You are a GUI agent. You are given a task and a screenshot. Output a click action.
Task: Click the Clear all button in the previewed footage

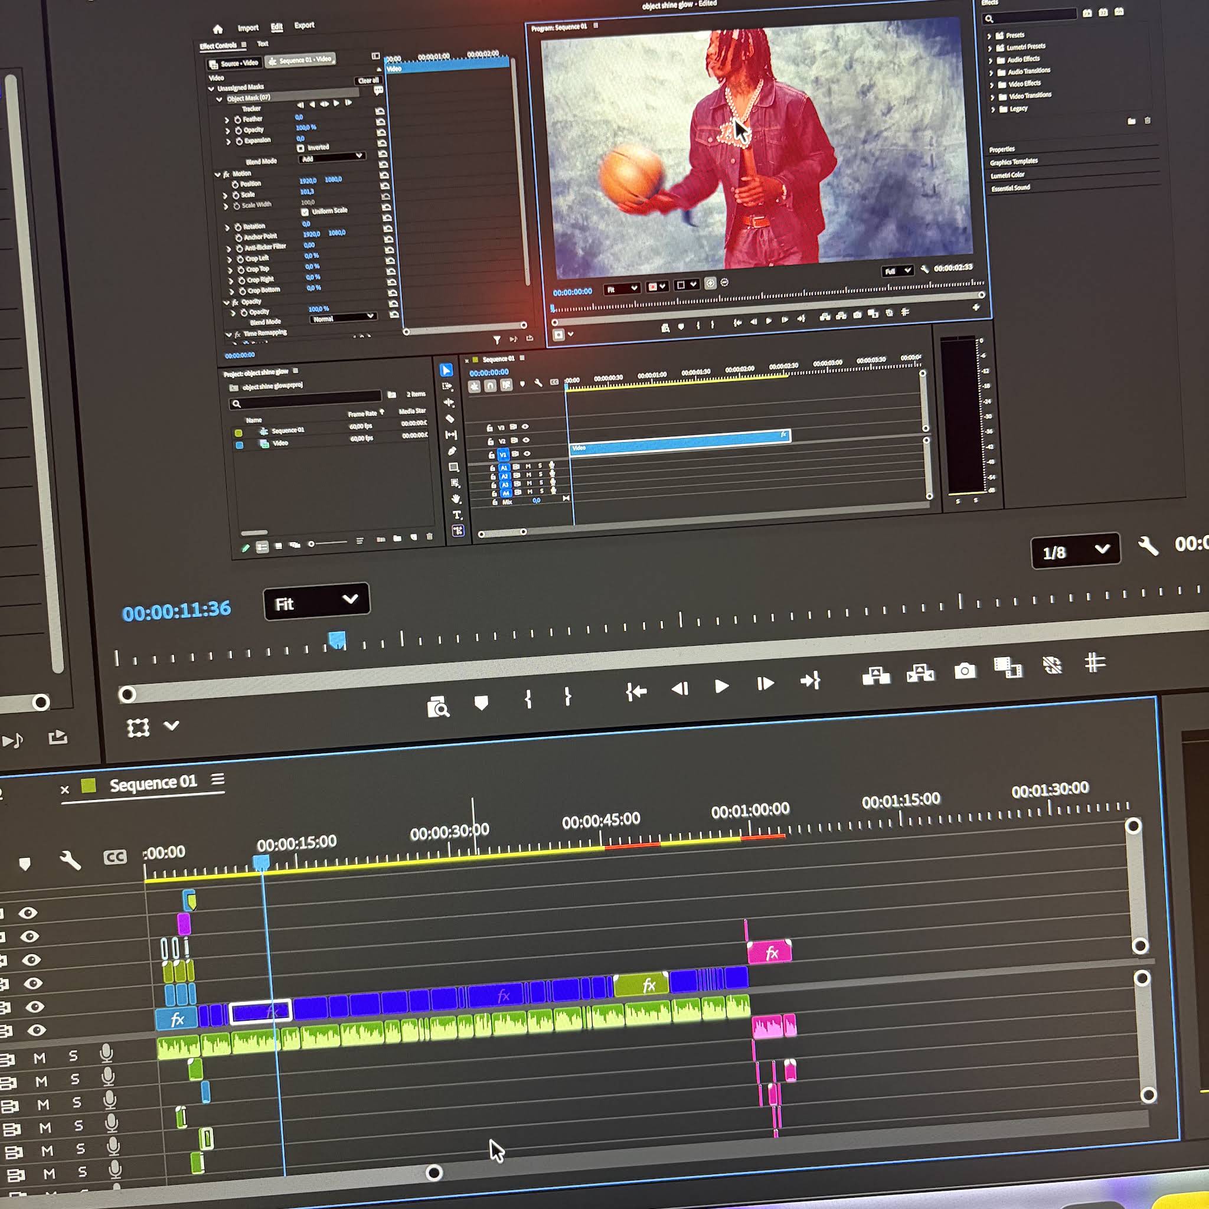pos(368,80)
